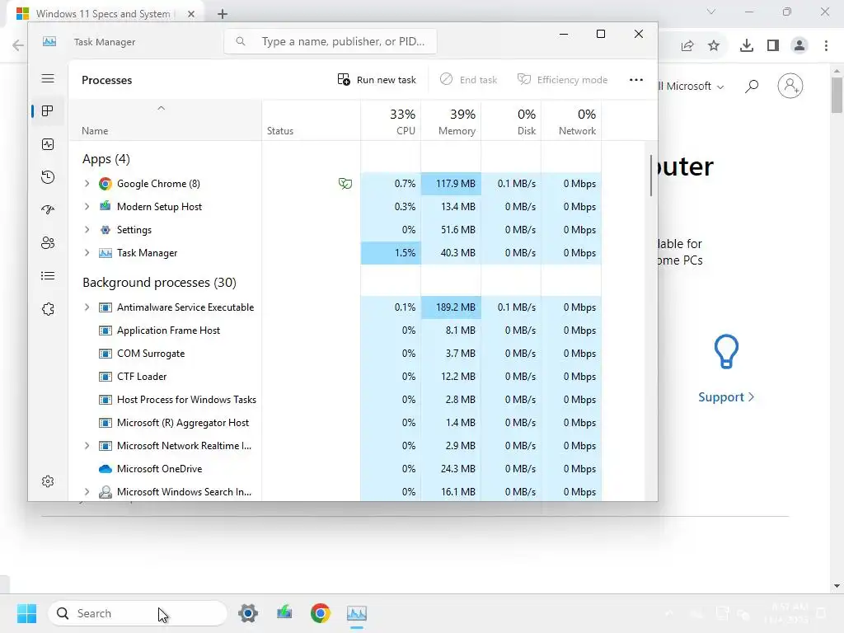Sort processes by the Network column

pos(572,121)
